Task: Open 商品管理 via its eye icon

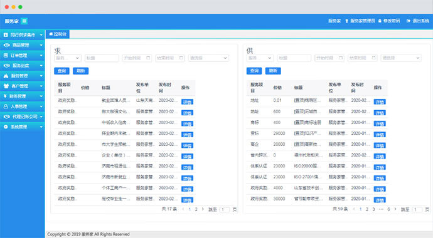Action: [x=7, y=45]
